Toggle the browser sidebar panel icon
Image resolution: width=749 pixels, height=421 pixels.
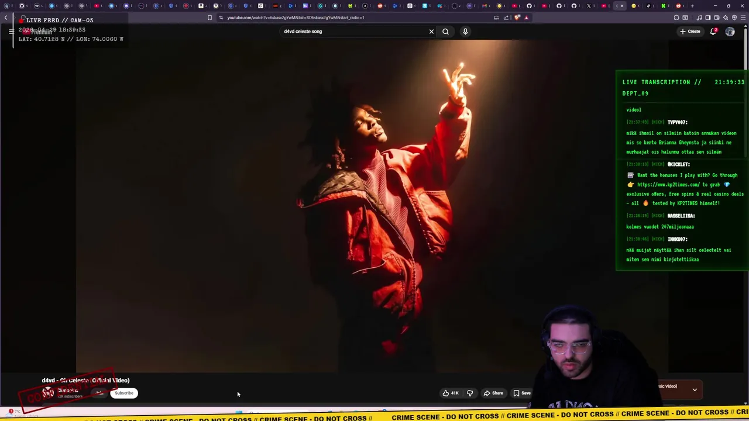tap(708, 18)
